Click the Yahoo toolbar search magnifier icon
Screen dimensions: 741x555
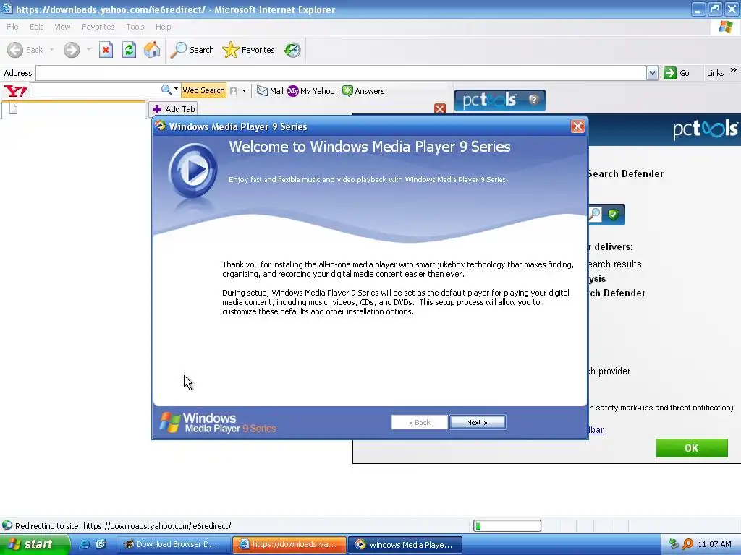166,90
